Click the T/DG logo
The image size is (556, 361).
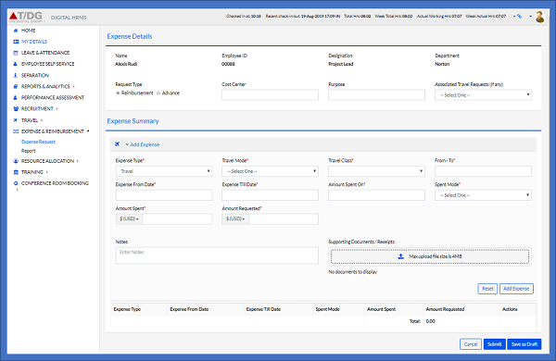[26, 17]
